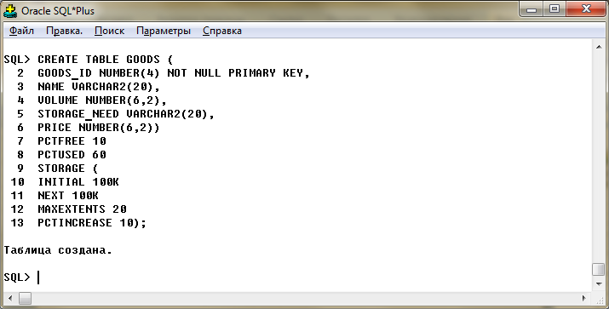Open the Поиск menu
This screenshot has width=609, height=309.
tap(110, 31)
